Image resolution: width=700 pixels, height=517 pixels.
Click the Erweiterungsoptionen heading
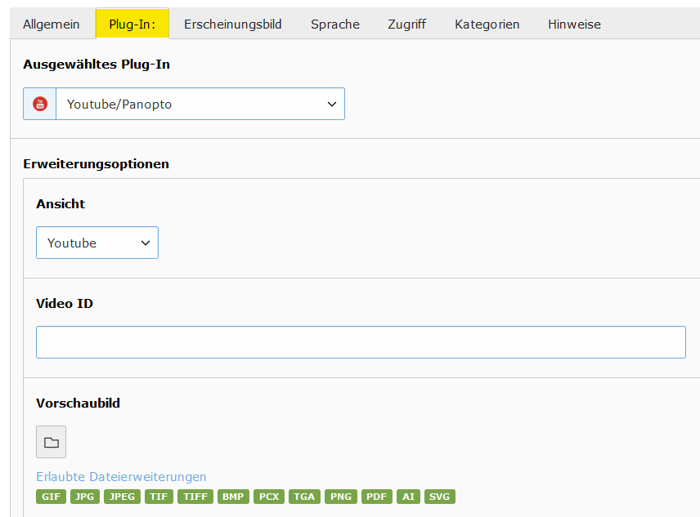click(x=96, y=164)
